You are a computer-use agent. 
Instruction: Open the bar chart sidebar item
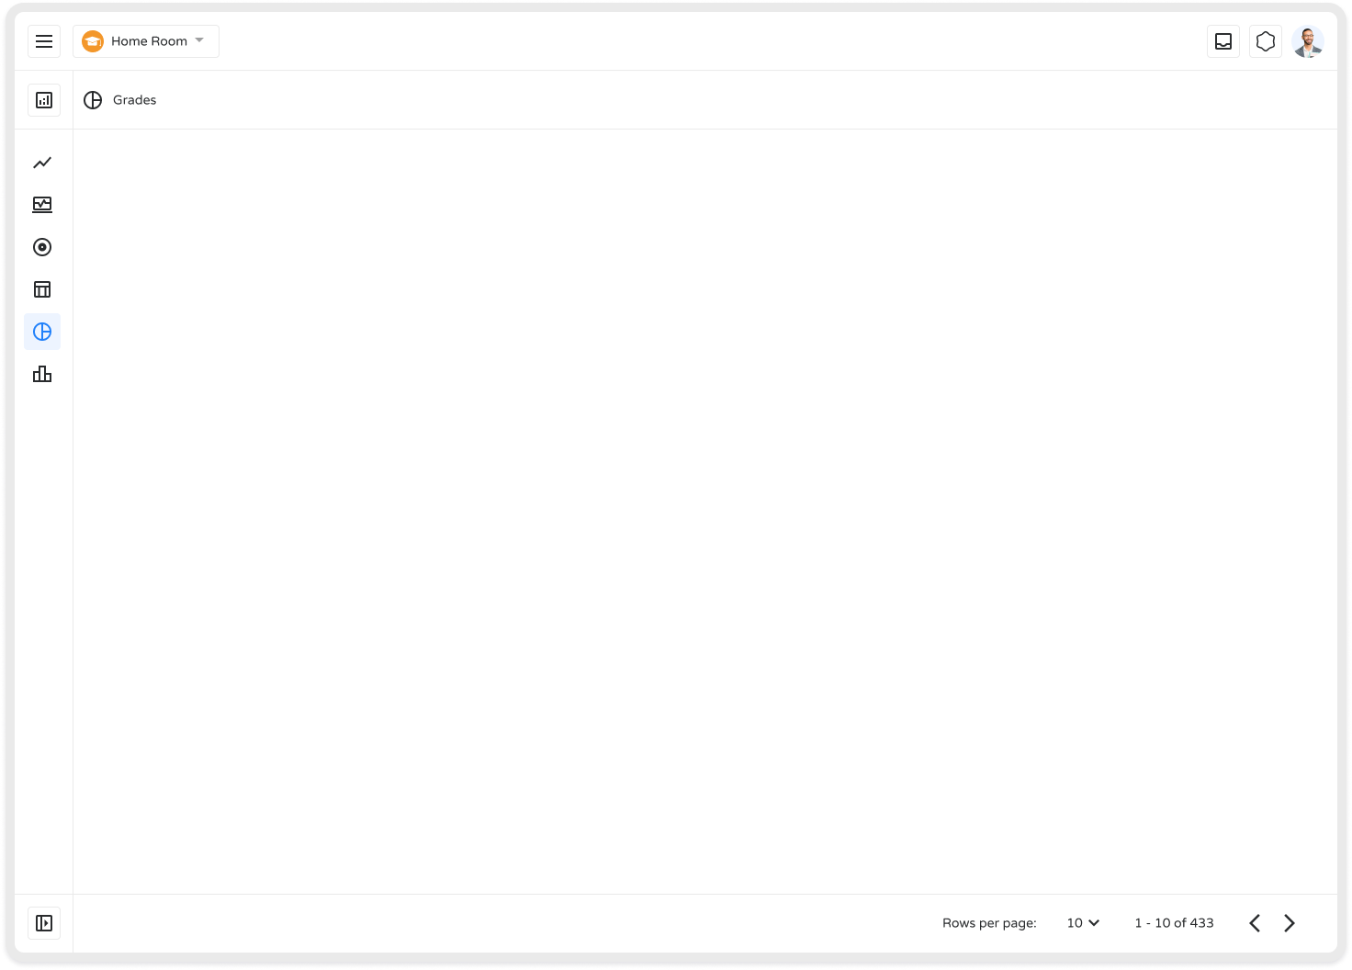click(42, 374)
